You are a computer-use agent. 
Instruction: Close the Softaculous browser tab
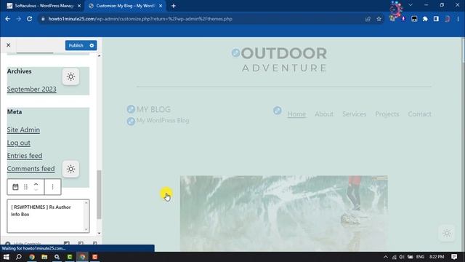pos(79,6)
